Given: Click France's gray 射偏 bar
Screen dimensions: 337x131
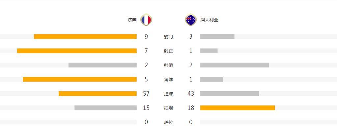Looking at the screenshot, I should point(102,65).
